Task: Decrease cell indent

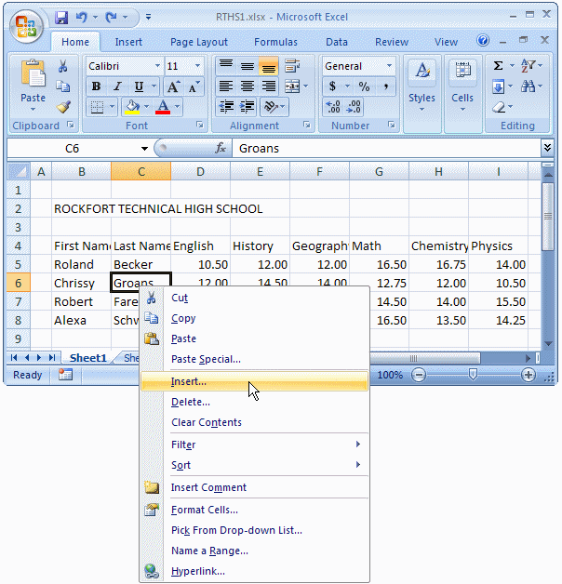Action: (x=226, y=107)
